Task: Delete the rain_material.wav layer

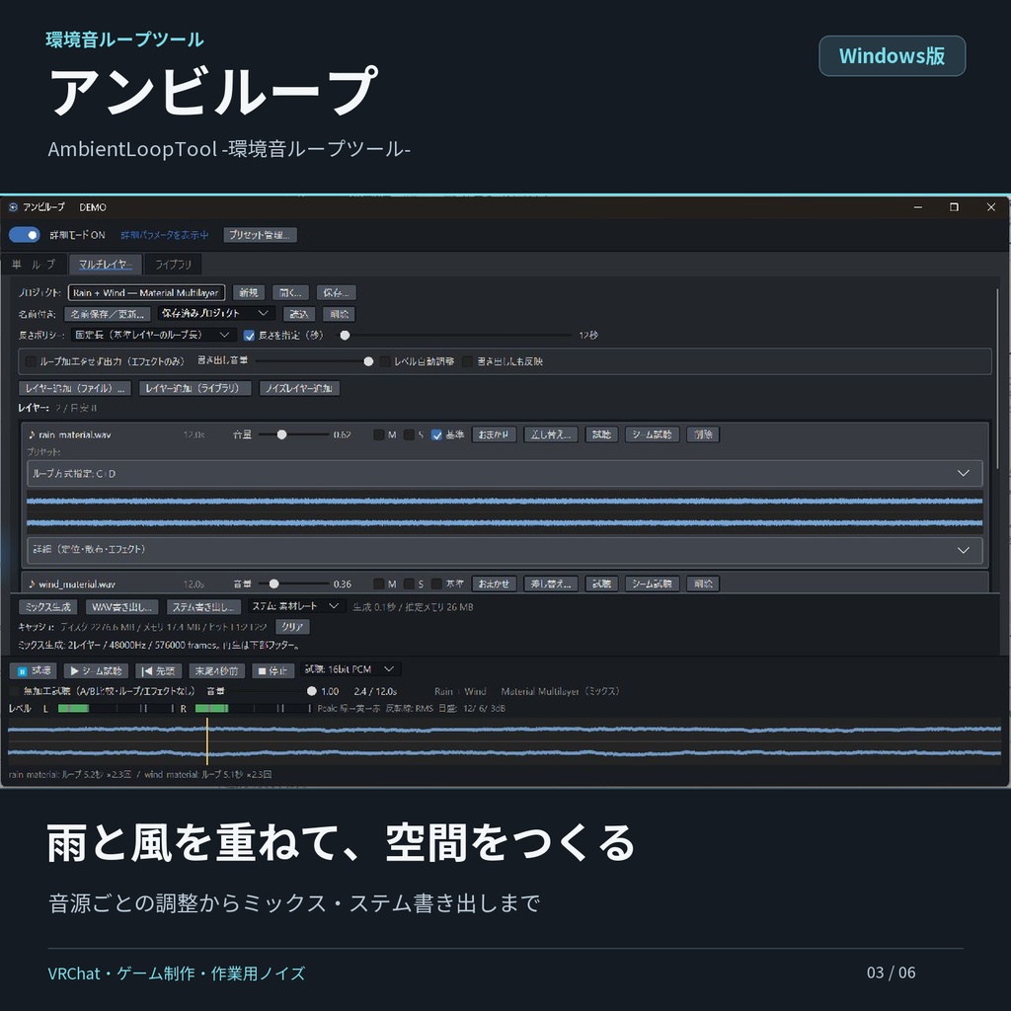Action: [703, 434]
